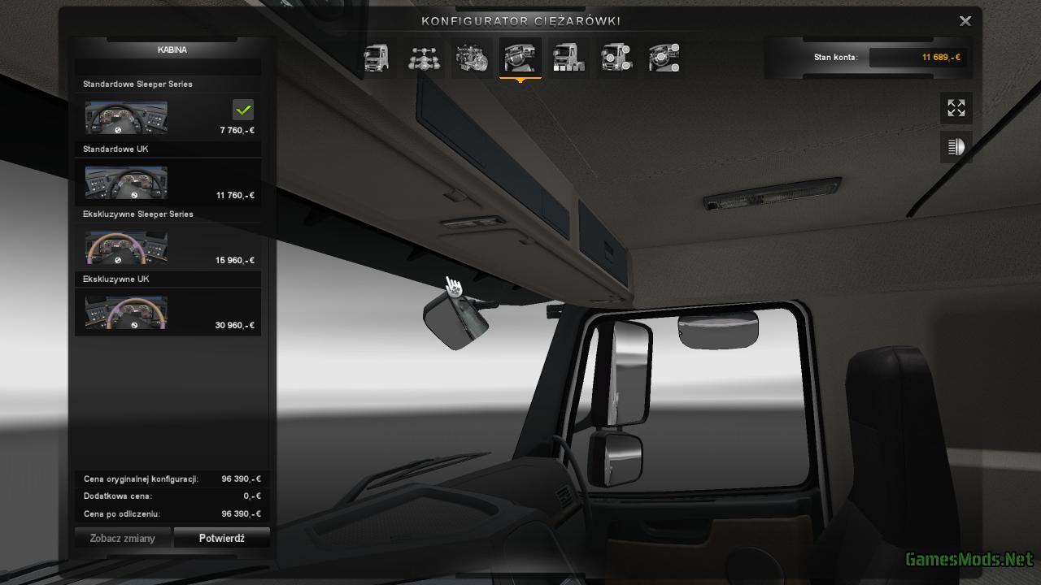Open the truck cabin body category
1041x585 pixels.
pos(376,58)
